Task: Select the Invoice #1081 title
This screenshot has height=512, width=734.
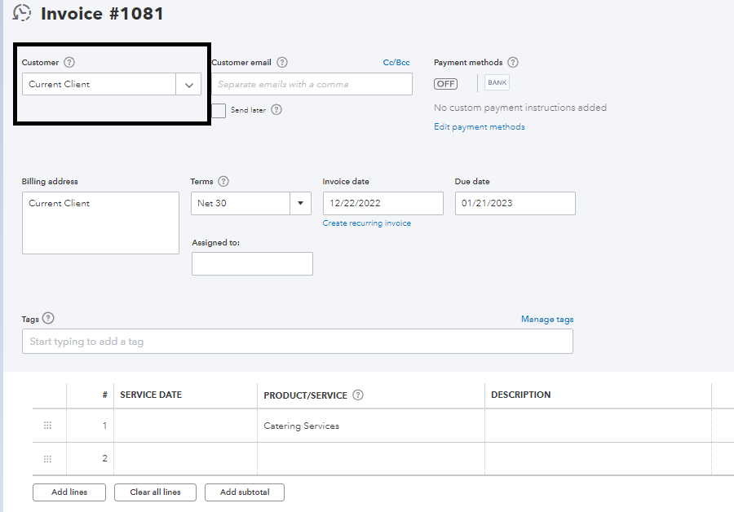Action: pyautogui.click(x=102, y=14)
